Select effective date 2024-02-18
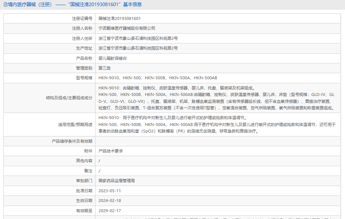Screen dimensions: 345x219 click(110, 201)
